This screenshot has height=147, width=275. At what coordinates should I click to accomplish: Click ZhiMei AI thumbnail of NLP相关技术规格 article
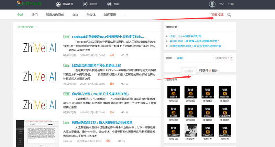(x=39, y=105)
